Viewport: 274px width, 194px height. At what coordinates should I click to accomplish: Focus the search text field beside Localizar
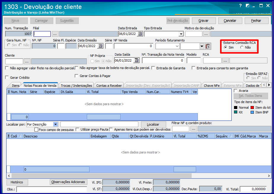[x=99, y=124]
